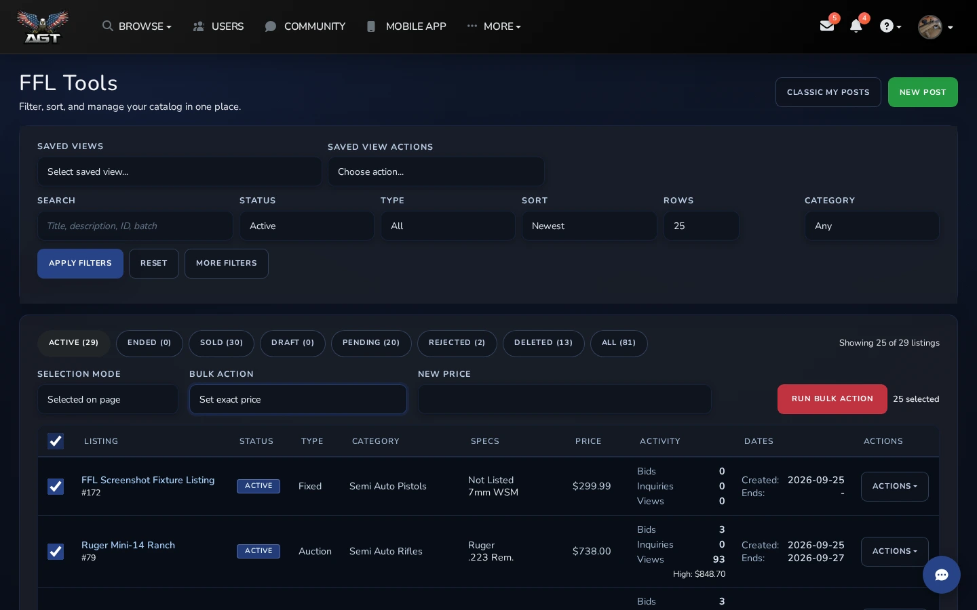Screen dimensions: 977x610
Task: Open the Bulk Action dropdown
Action: [298, 399]
